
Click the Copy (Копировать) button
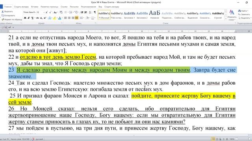[8, 16]
